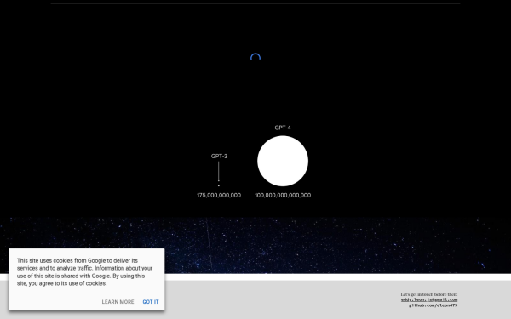Open the Gmail email address link

(429, 299)
